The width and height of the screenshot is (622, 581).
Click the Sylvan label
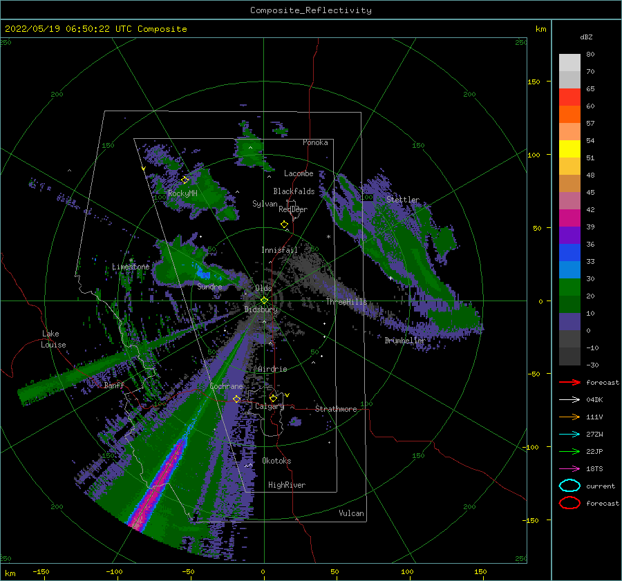(x=265, y=204)
